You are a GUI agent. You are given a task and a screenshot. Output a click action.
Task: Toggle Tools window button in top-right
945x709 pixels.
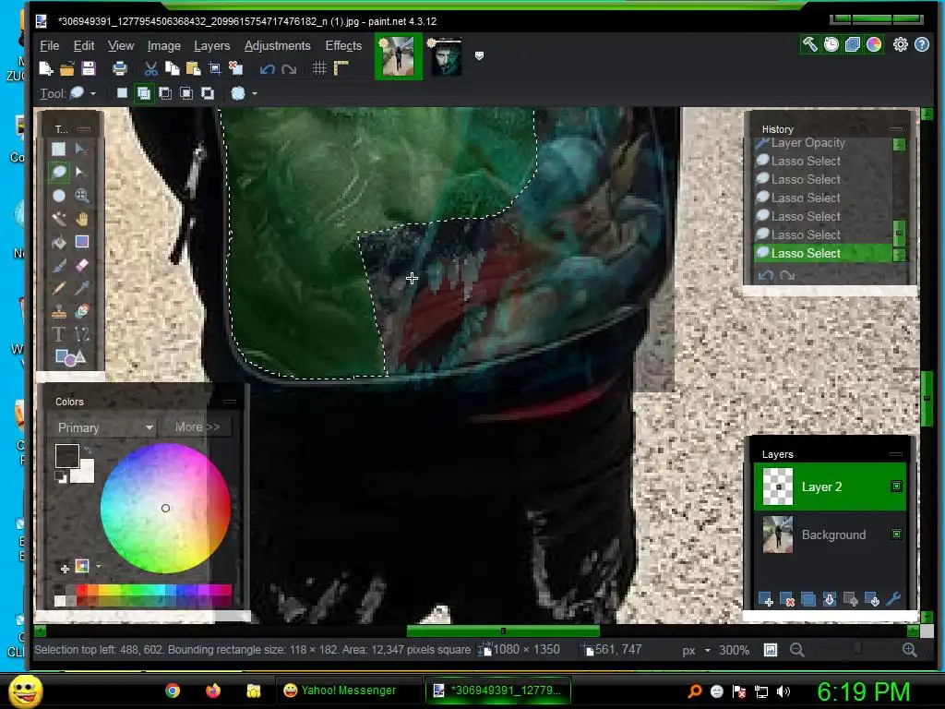click(809, 44)
